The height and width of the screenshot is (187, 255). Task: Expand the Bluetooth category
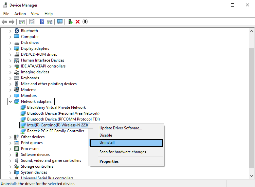coord(10,31)
